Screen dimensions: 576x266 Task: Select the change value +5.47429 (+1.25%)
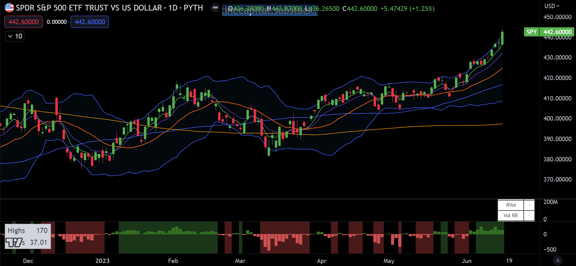[407, 9]
